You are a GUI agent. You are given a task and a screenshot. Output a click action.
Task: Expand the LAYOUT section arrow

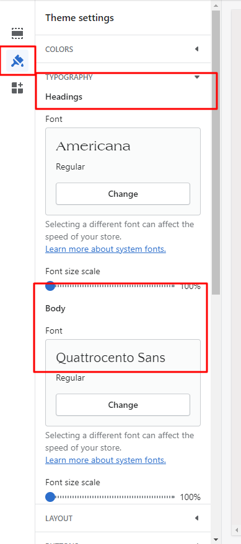pos(196,518)
